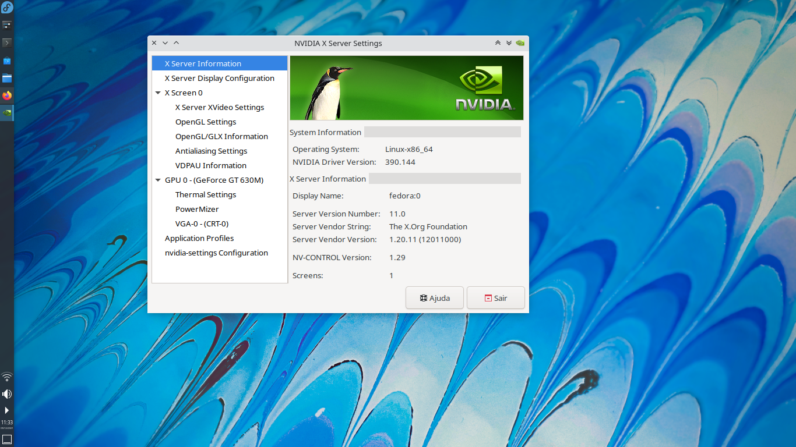The width and height of the screenshot is (796, 447).
Task: Minimize the NVIDIA settings window
Action: [x=165, y=43]
